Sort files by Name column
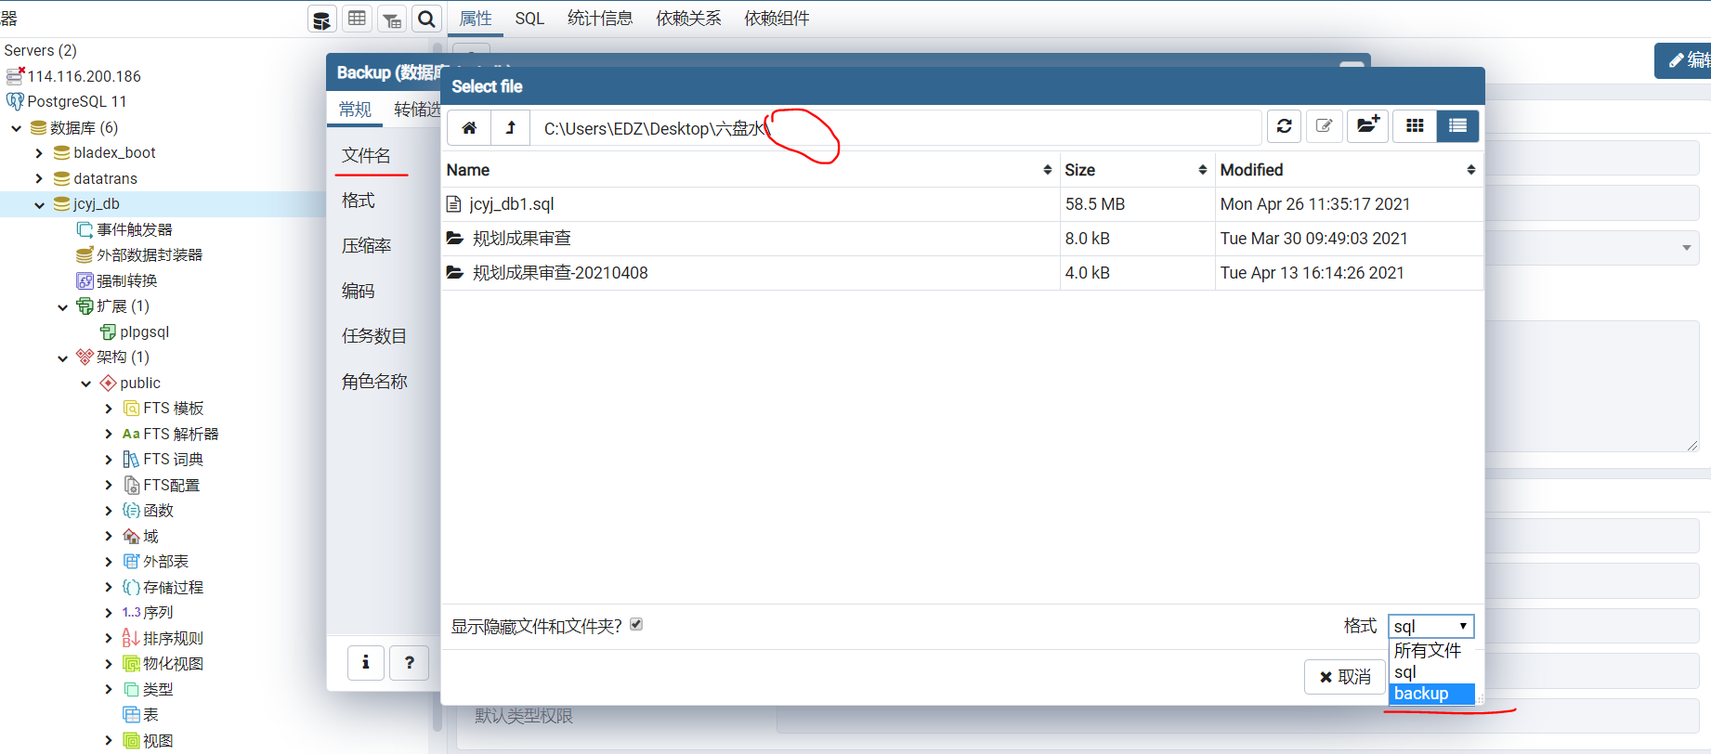Image resolution: width=1711 pixels, height=754 pixels. (749, 170)
